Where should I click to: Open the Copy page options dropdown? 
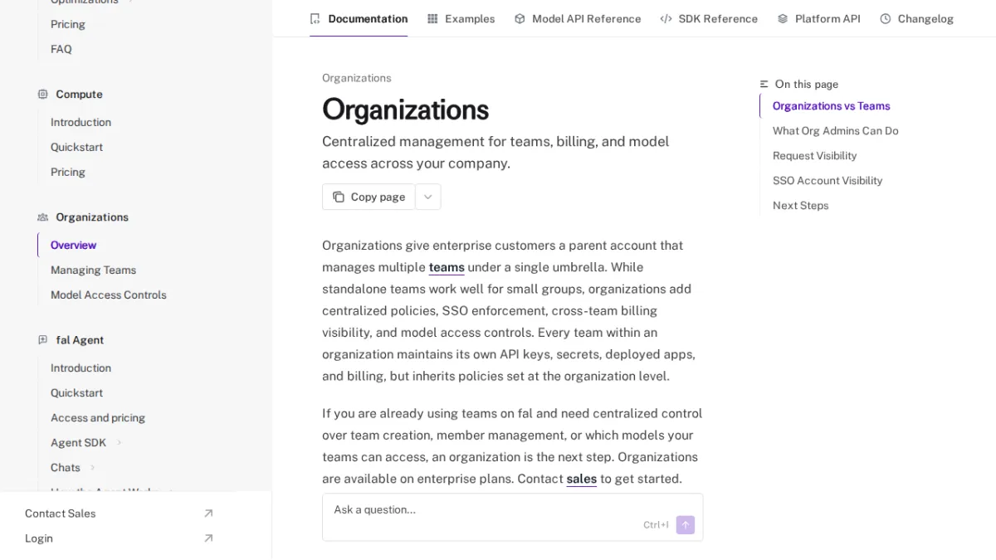click(x=428, y=197)
